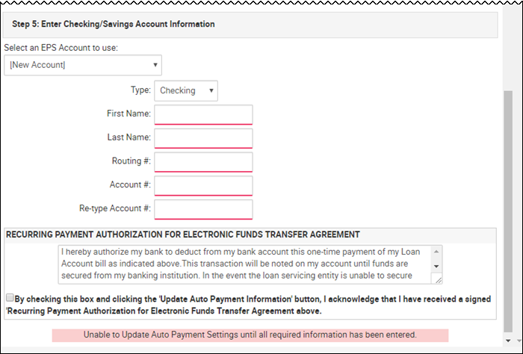The image size is (523, 354).
Task: Expand the account Type dropdown showing Checking
Action: tap(186, 90)
